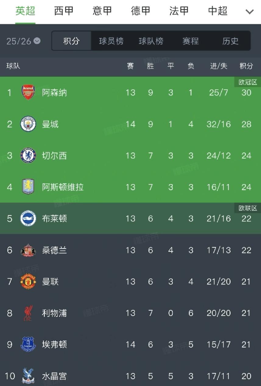Tap the Manchester United club crest

tap(28, 282)
